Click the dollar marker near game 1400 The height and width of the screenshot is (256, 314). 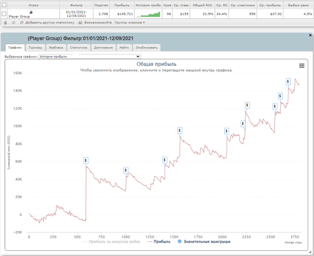[165, 160]
